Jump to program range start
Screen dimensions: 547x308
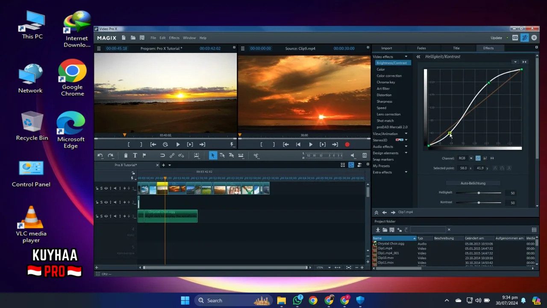coord(153,145)
